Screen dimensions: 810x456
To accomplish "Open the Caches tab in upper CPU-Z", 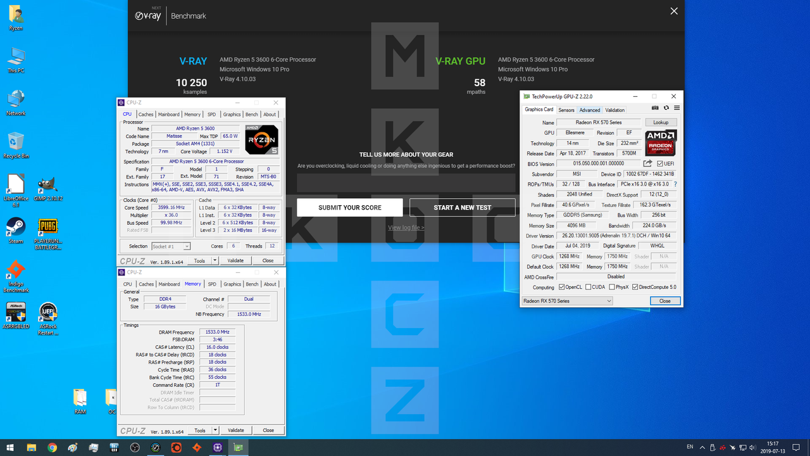I will 146,115.
